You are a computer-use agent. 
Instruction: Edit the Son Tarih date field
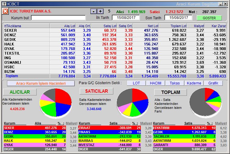click(x=178, y=18)
